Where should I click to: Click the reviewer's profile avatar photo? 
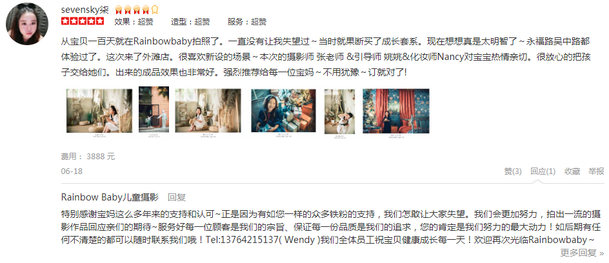coord(27,24)
